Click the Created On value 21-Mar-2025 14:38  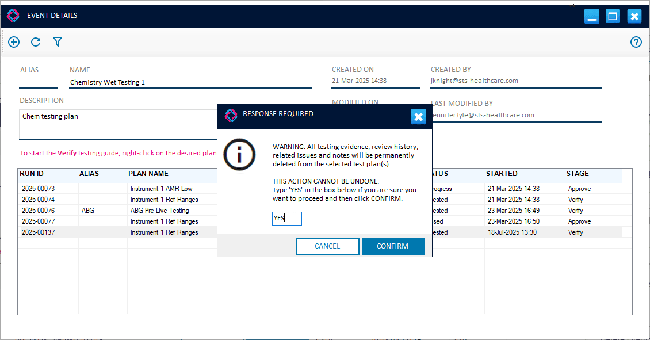[x=359, y=81]
